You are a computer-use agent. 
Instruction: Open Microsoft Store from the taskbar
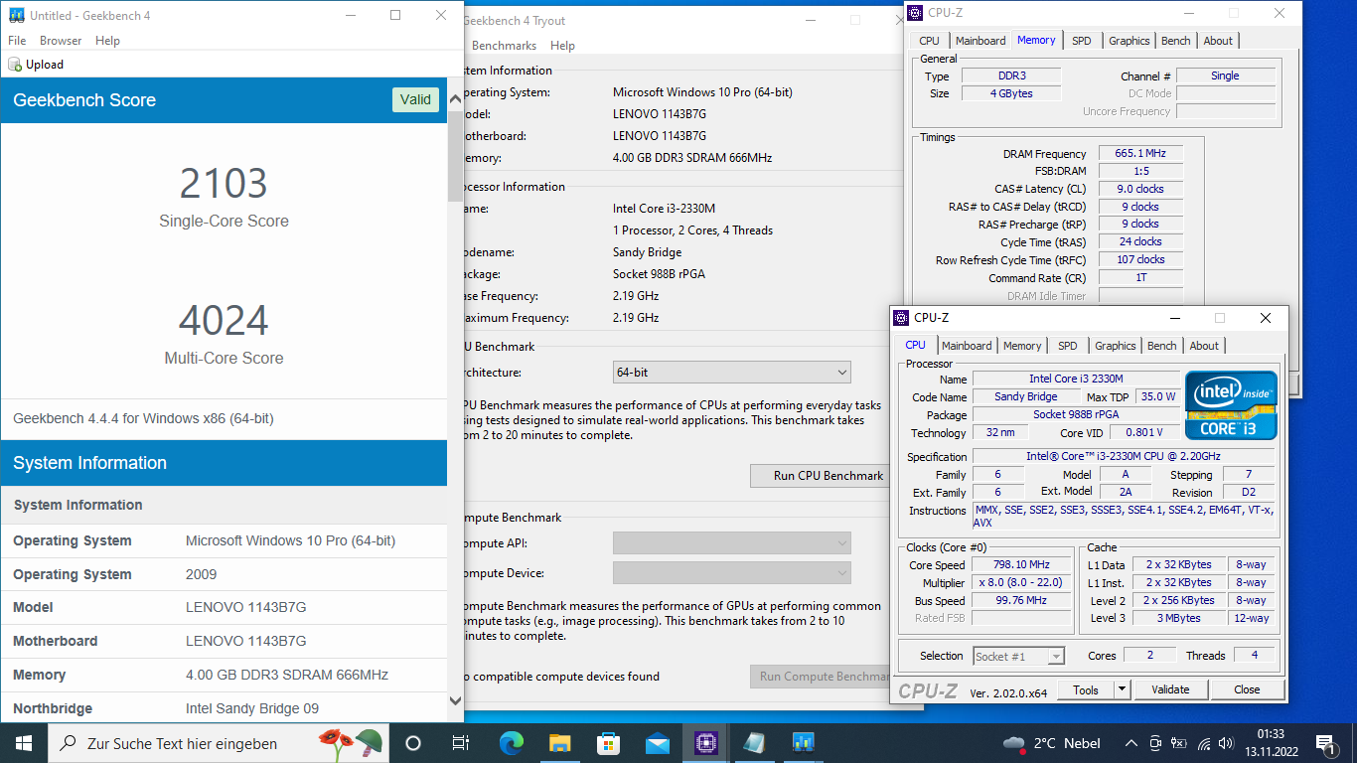coord(608,743)
